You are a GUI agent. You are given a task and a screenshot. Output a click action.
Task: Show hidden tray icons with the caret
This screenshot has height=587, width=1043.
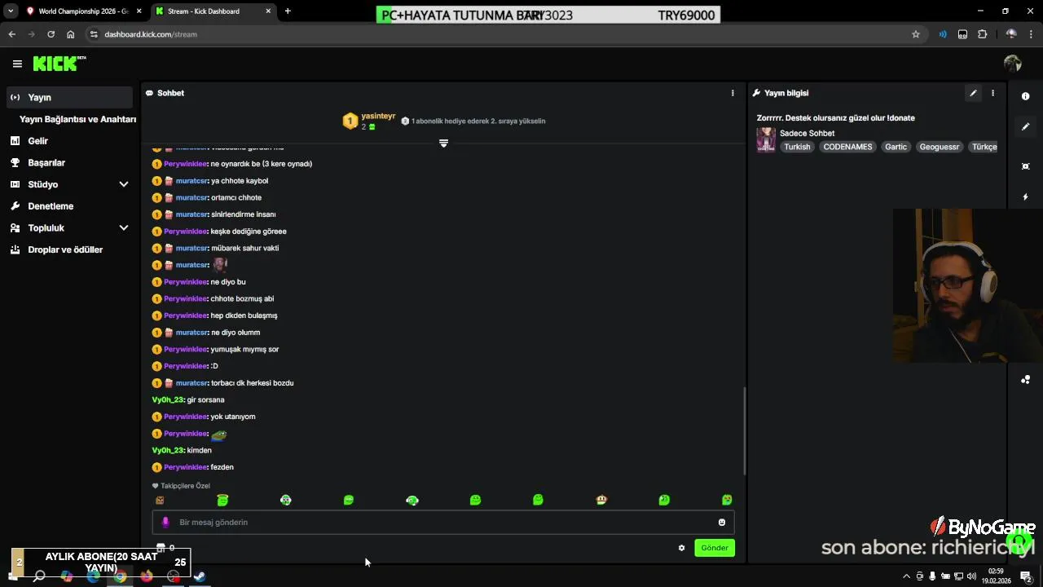pos(906,576)
